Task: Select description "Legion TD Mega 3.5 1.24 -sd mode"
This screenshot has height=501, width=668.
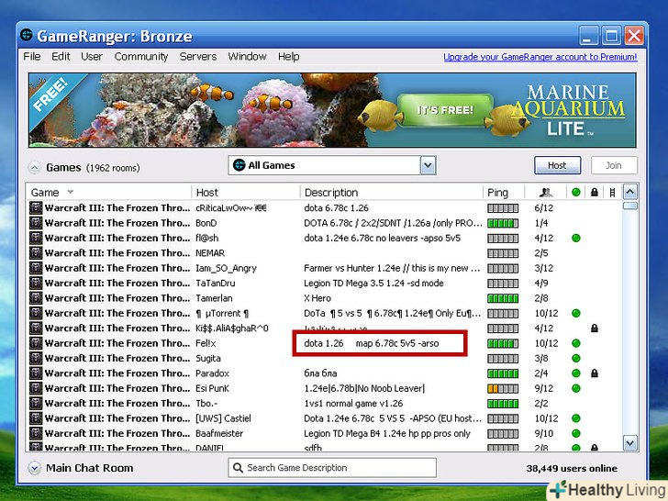Action: [x=373, y=283]
